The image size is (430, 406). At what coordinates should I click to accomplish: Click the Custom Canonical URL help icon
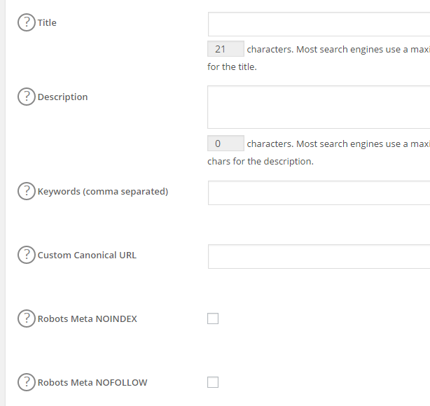tap(26, 255)
